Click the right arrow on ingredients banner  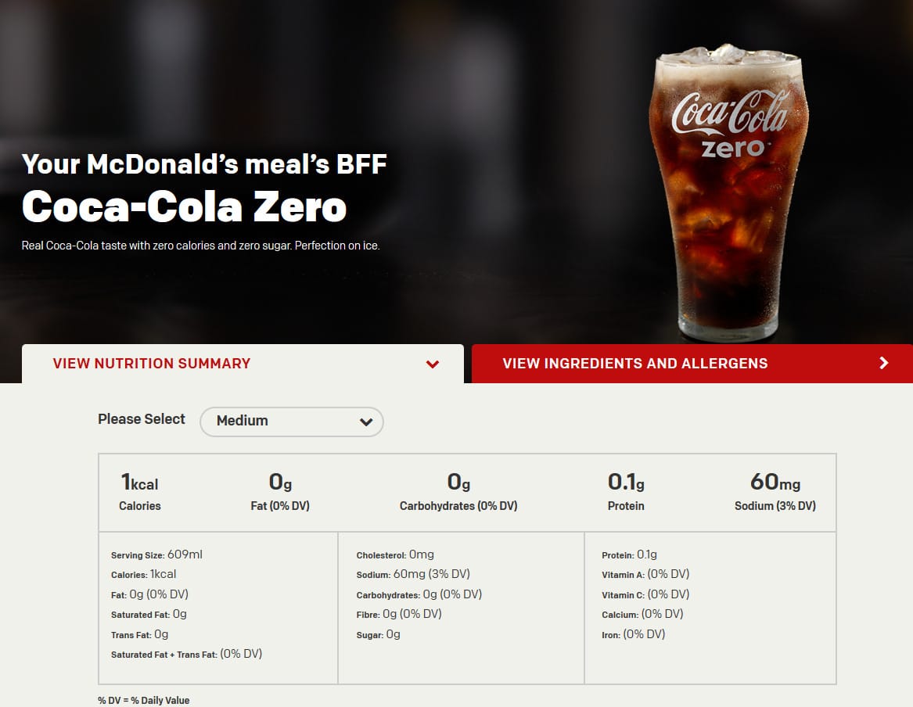click(884, 363)
